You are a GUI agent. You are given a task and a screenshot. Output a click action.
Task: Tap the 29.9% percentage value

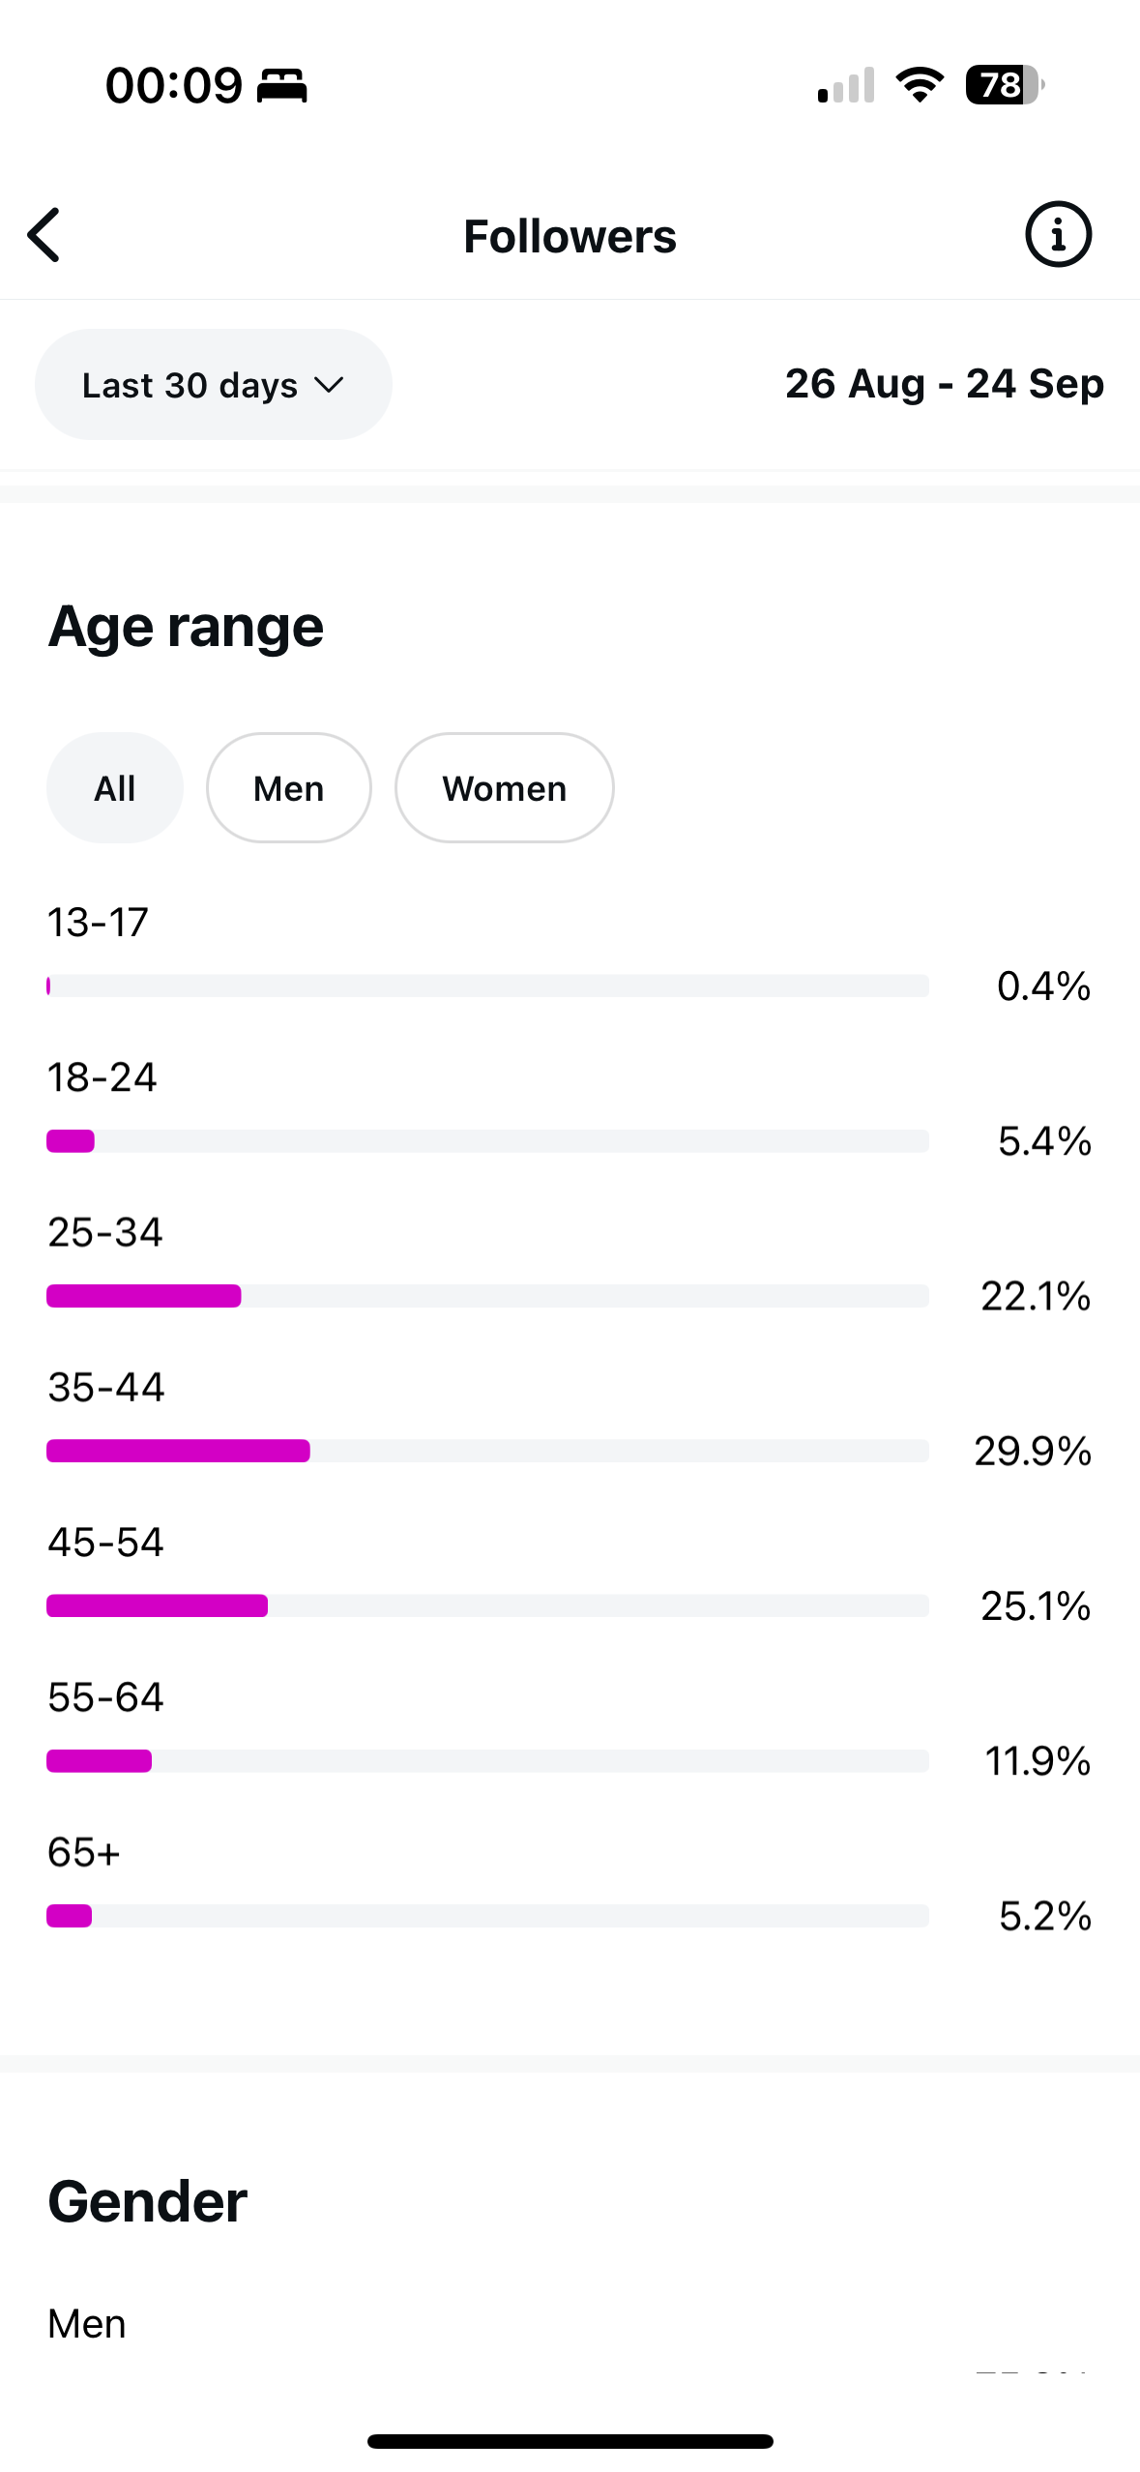coord(1033,1451)
